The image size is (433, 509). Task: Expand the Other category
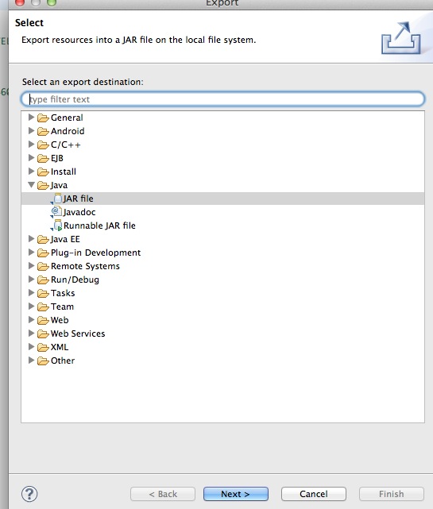click(31, 360)
